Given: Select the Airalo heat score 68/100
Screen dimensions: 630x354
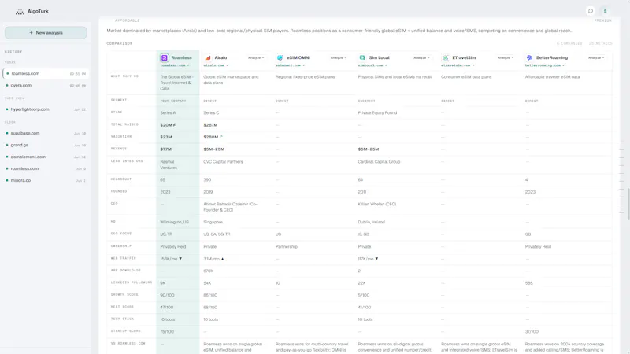Looking at the screenshot, I should coord(210,308).
